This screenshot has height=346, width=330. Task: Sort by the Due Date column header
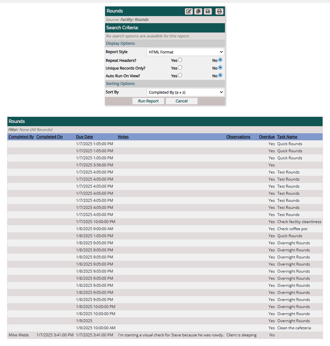(84, 137)
